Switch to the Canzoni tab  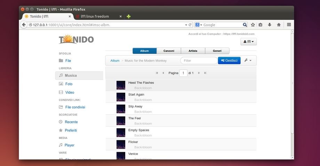point(169,51)
